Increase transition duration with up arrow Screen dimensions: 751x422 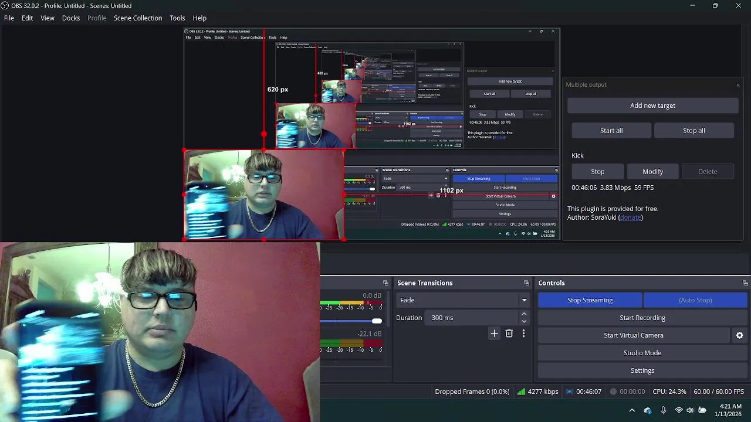[524, 314]
